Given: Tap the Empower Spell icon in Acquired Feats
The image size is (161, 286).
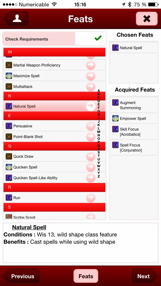Looking at the screenshot, I should tap(115, 118).
